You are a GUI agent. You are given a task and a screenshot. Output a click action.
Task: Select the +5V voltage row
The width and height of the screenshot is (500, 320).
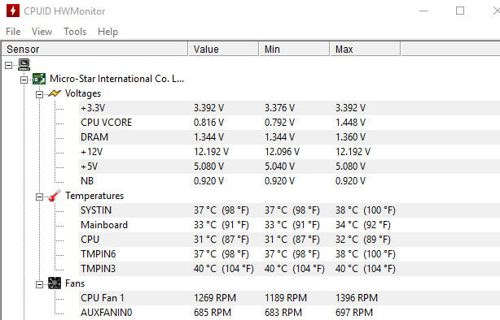(290, 166)
